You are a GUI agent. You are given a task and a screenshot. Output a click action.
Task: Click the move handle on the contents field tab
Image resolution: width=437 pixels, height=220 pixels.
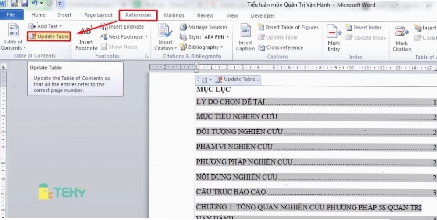[x=198, y=79]
